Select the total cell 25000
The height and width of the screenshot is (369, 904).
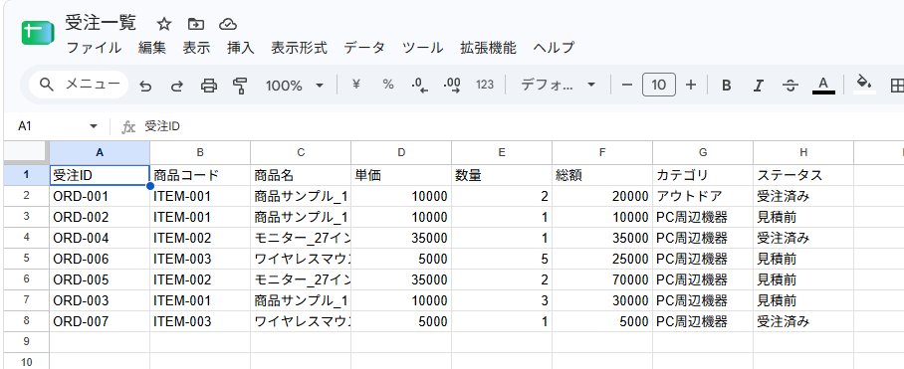click(x=602, y=259)
